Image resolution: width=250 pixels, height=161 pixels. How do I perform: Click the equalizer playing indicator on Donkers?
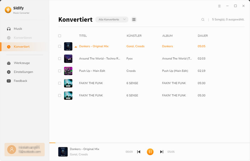coord(76,47)
